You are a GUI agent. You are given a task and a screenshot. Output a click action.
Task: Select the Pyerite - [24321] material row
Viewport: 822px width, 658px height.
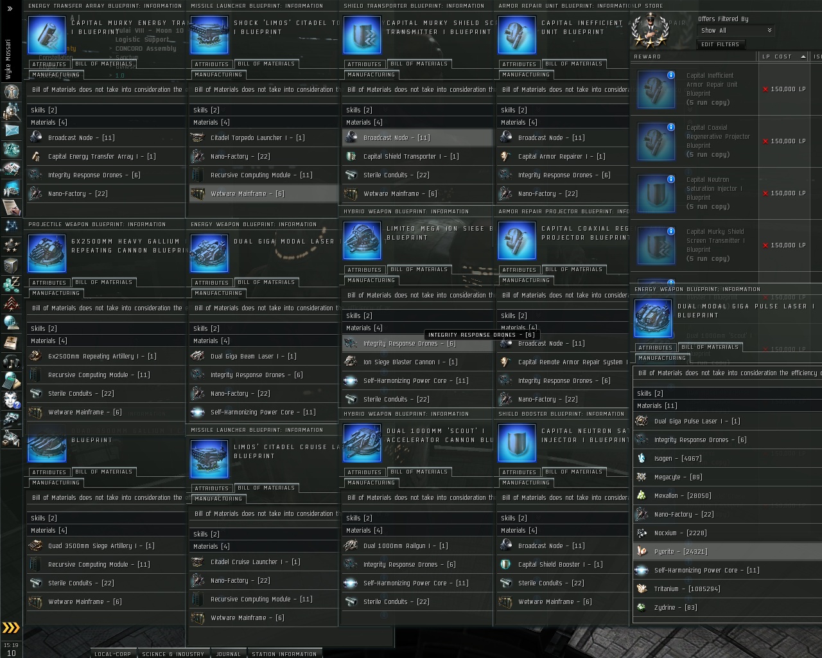tap(727, 551)
